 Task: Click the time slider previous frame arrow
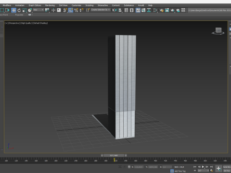pyautogui.click(x=102, y=155)
